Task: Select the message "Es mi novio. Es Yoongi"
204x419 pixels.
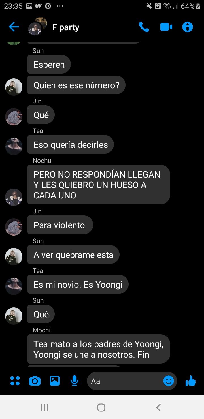Action: 78,284
